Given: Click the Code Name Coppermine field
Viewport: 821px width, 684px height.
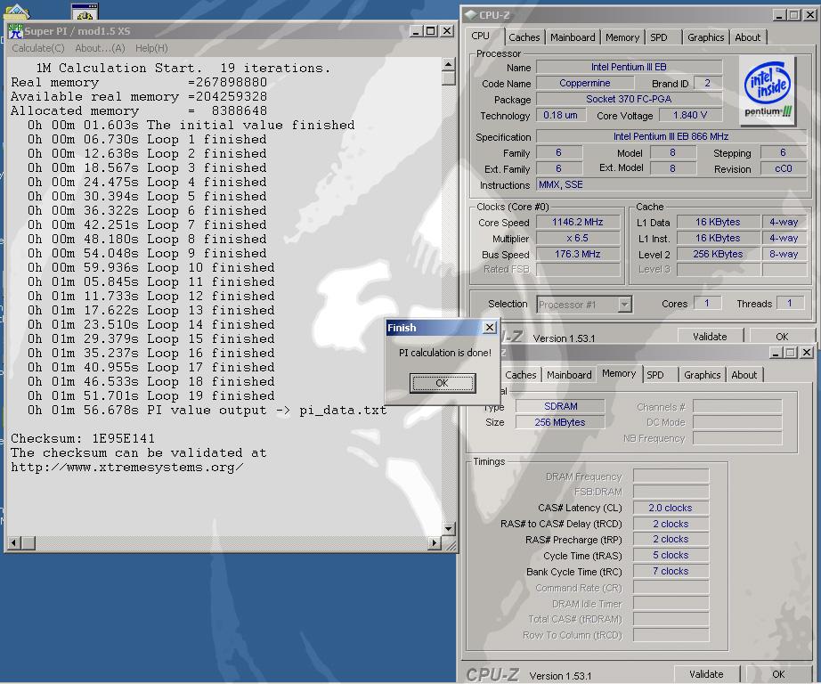Looking at the screenshot, I should [585, 84].
